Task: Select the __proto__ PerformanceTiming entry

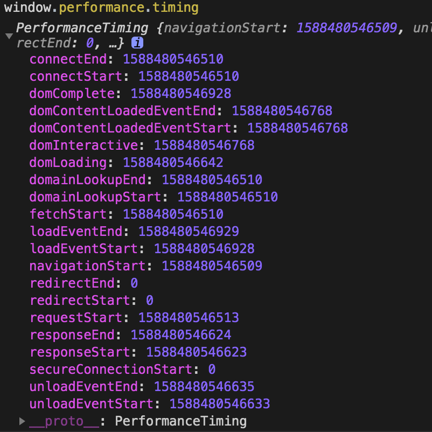Action: 138,421
